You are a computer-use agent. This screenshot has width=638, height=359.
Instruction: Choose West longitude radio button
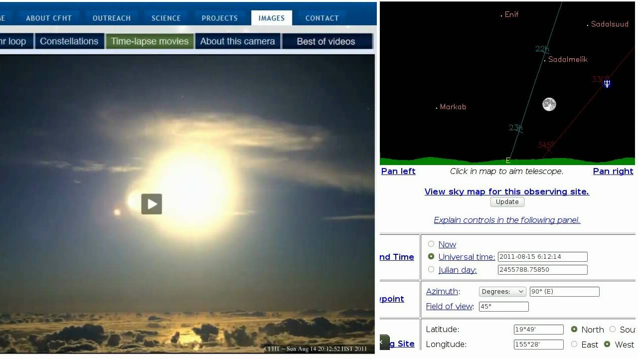607,344
